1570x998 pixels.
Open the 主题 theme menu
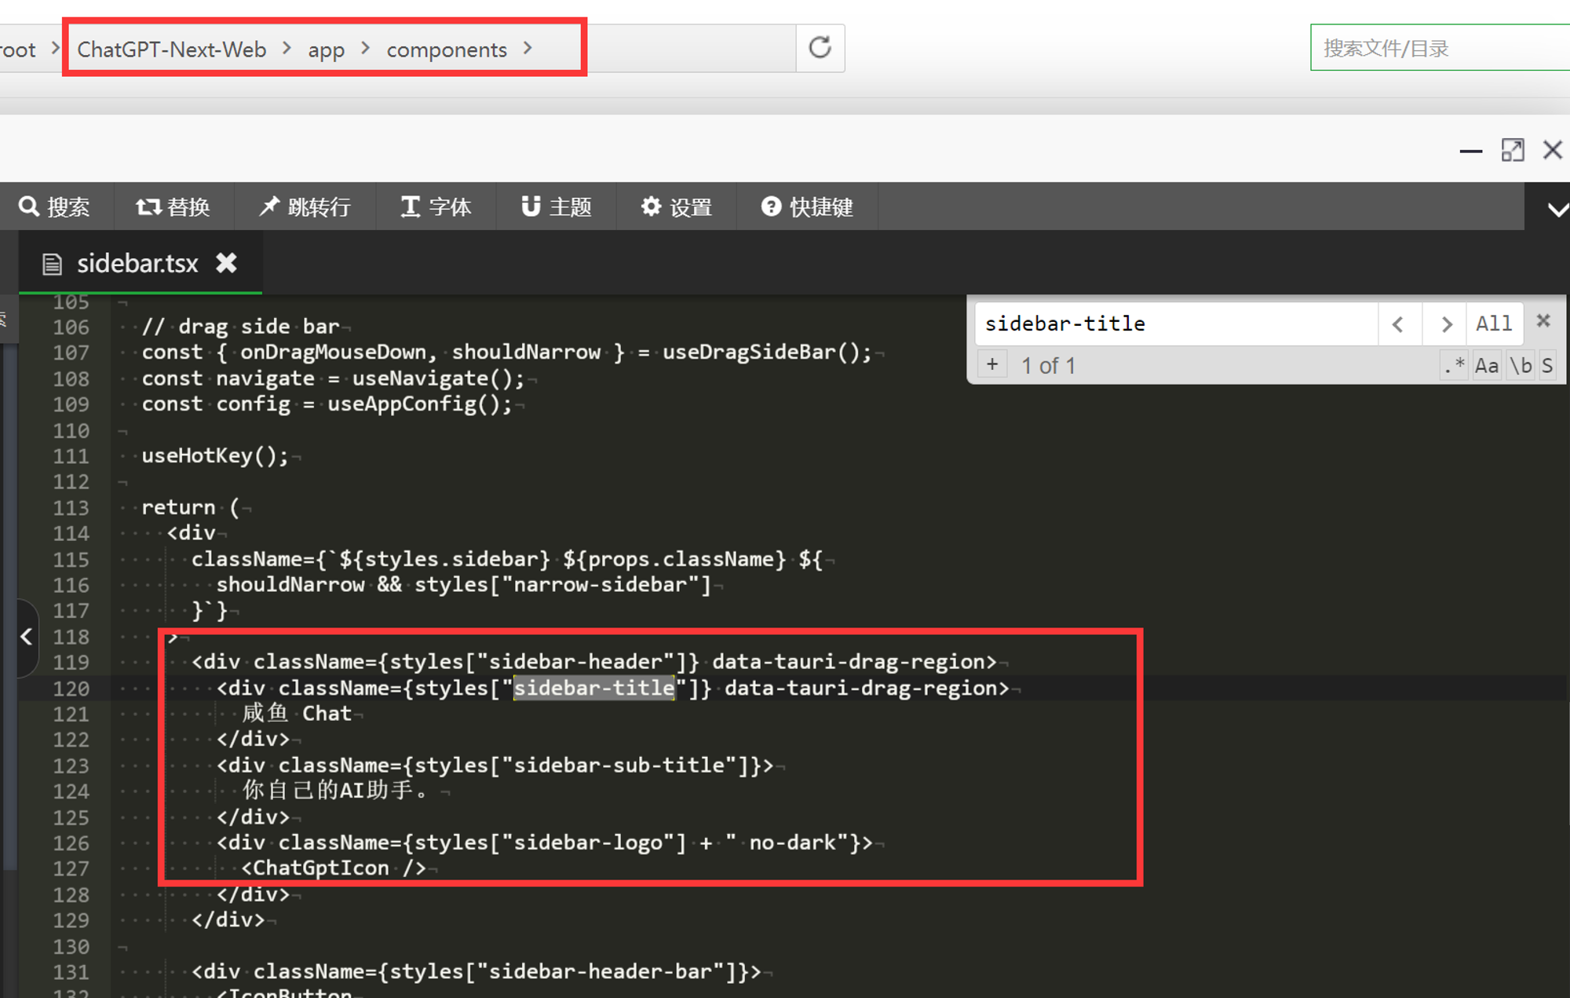tap(556, 207)
